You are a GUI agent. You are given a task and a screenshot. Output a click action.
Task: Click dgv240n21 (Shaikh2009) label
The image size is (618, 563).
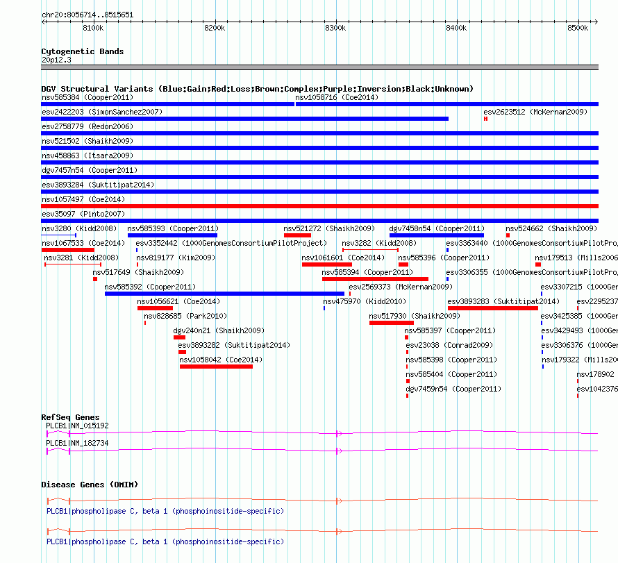(x=219, y=330)
